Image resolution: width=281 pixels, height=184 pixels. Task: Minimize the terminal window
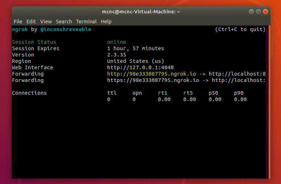tap(251, 12)
